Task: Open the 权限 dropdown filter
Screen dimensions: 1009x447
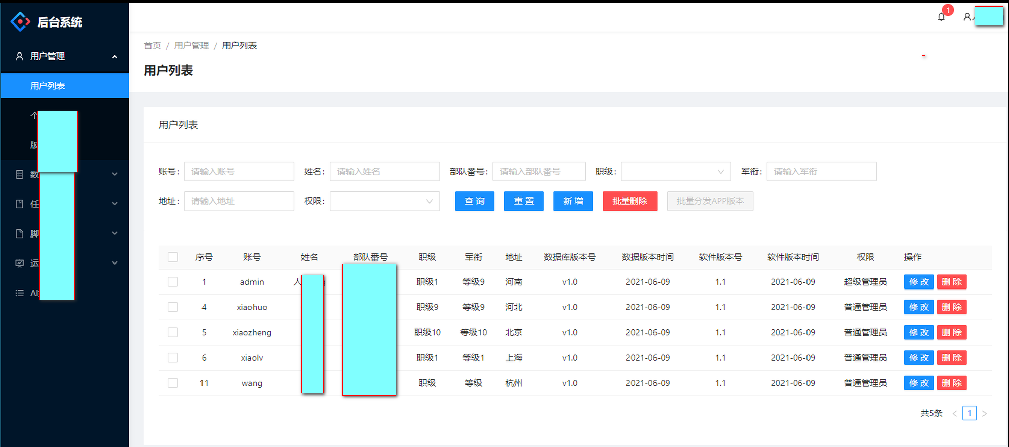Action: click(385, 201)
